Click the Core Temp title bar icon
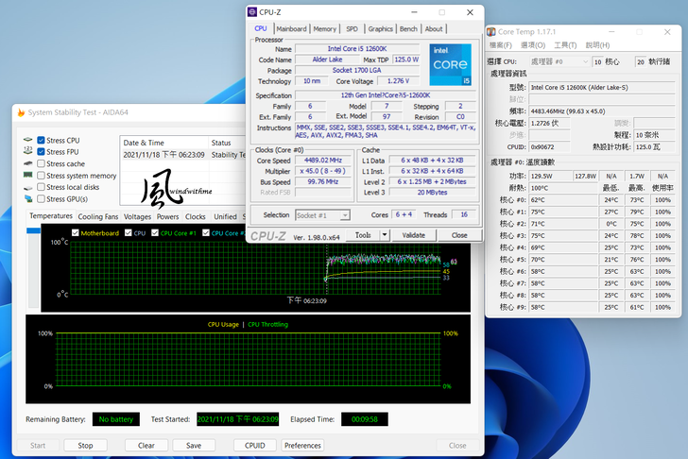Viewport: 688px width, 459px height. pos(494,31)
